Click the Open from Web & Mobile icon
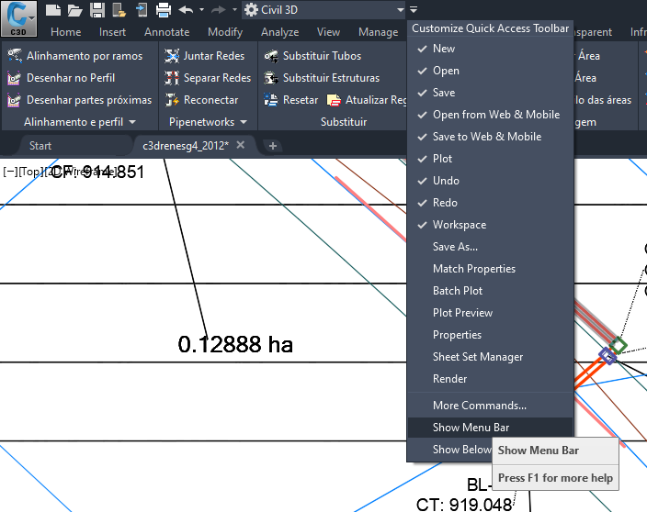The image size is (647, 512). click(119, 10)
